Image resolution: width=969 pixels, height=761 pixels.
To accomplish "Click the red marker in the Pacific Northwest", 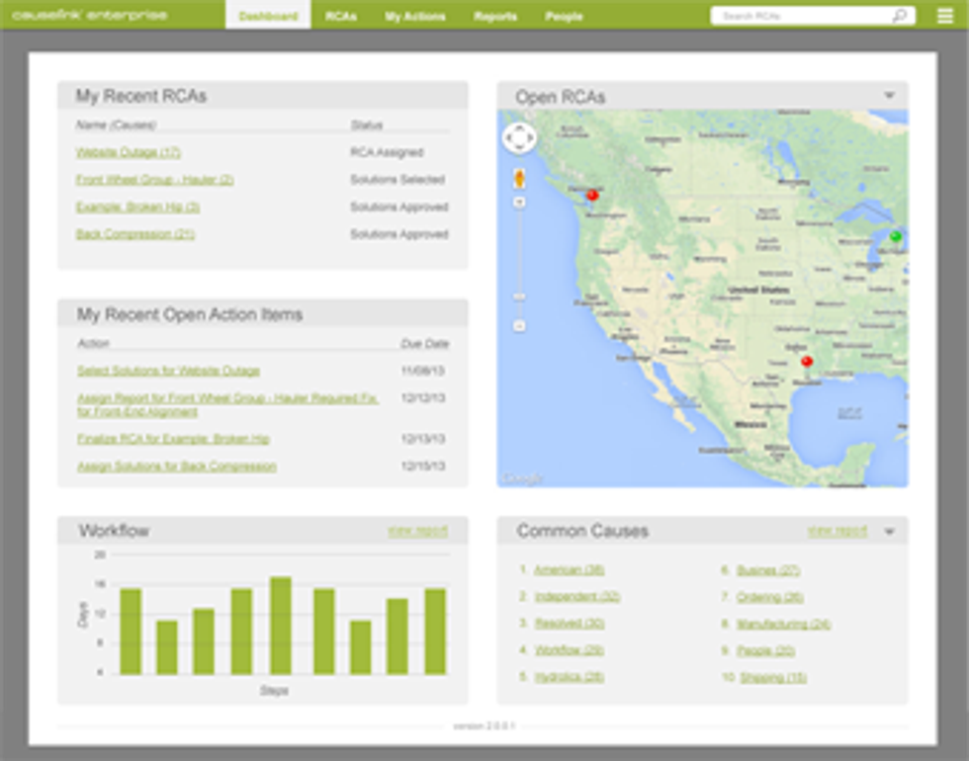I will click(x=592, y=195).
